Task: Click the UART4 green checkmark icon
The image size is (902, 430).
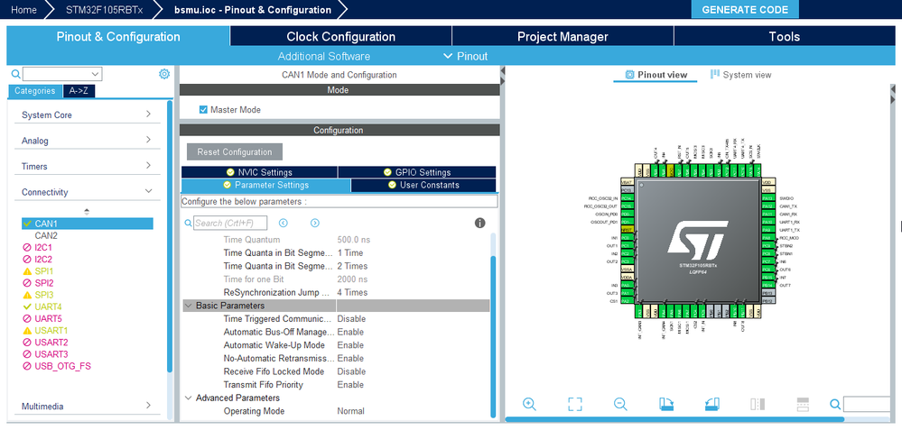Action: point(26,306)
